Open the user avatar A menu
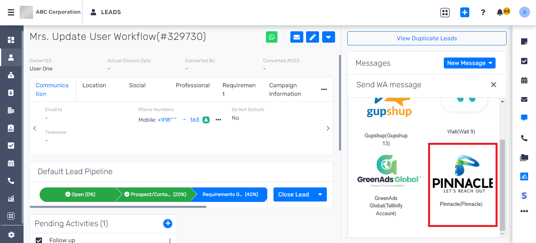This screenshot has width=536, height=243. tap(525, 13)
